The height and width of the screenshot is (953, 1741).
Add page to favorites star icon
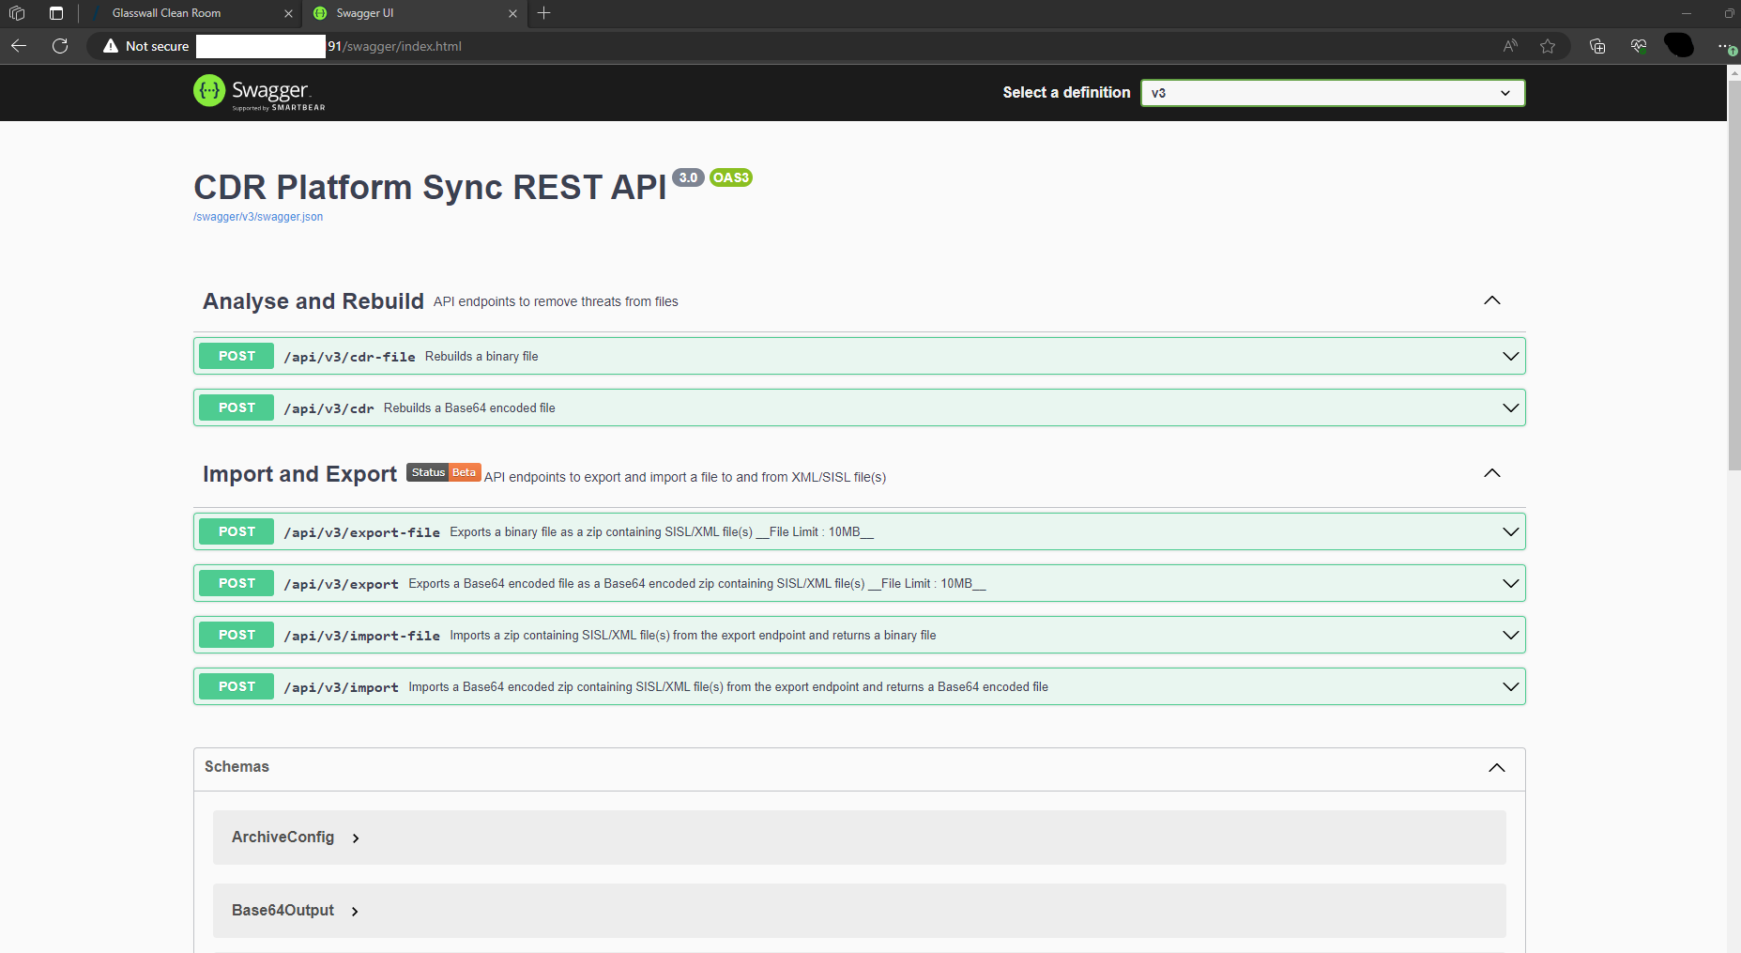(1548, 46)
